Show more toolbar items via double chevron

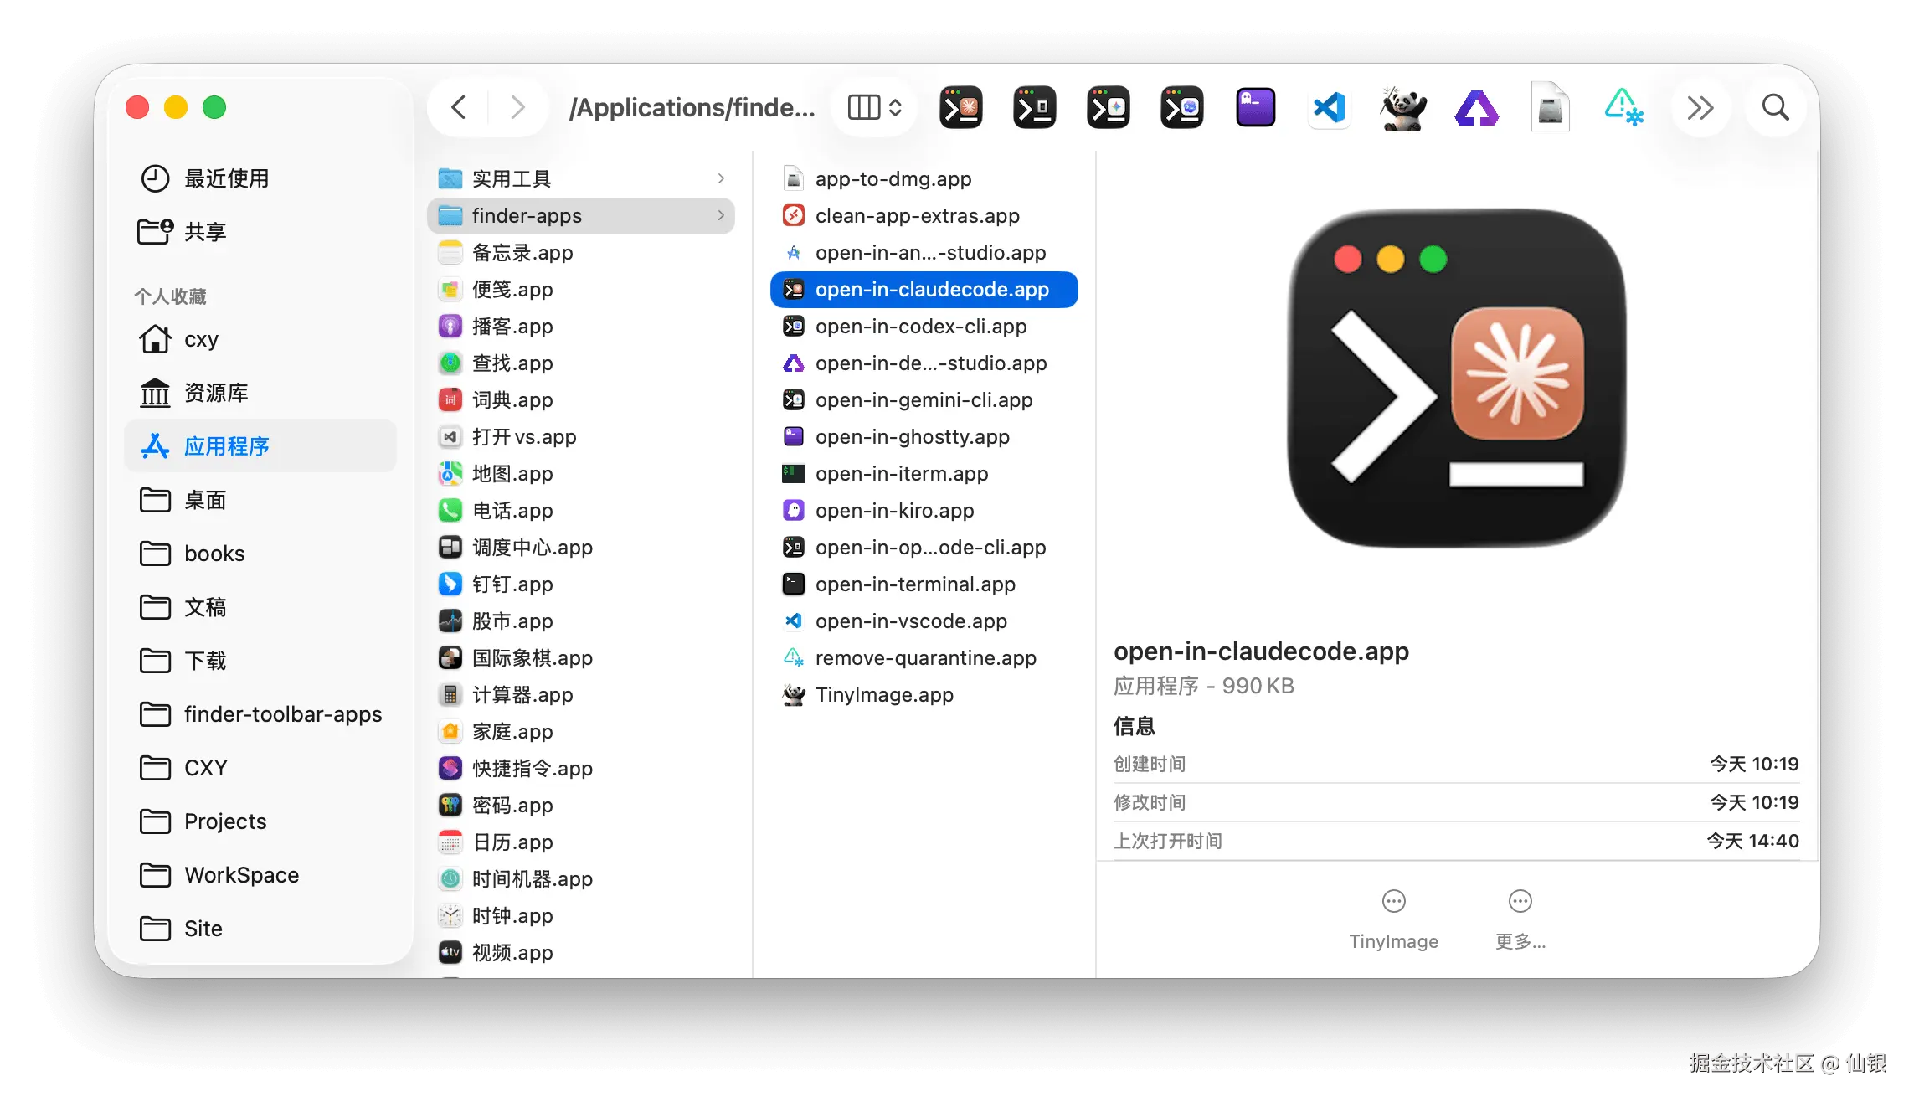tap(1700, 107)
